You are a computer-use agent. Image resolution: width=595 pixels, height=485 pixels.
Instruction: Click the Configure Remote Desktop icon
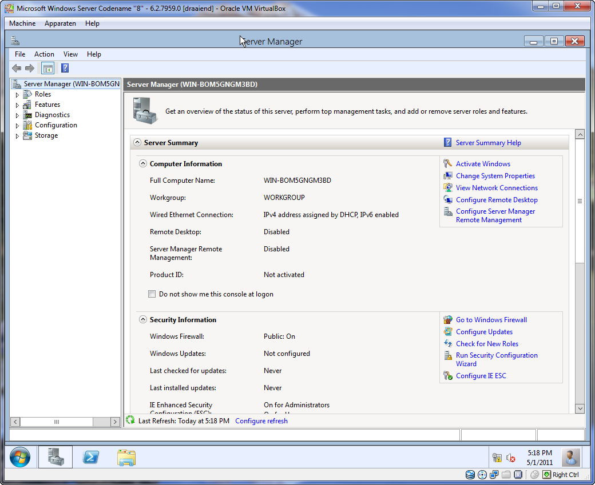pyautogui.click(x=448, y=200)
